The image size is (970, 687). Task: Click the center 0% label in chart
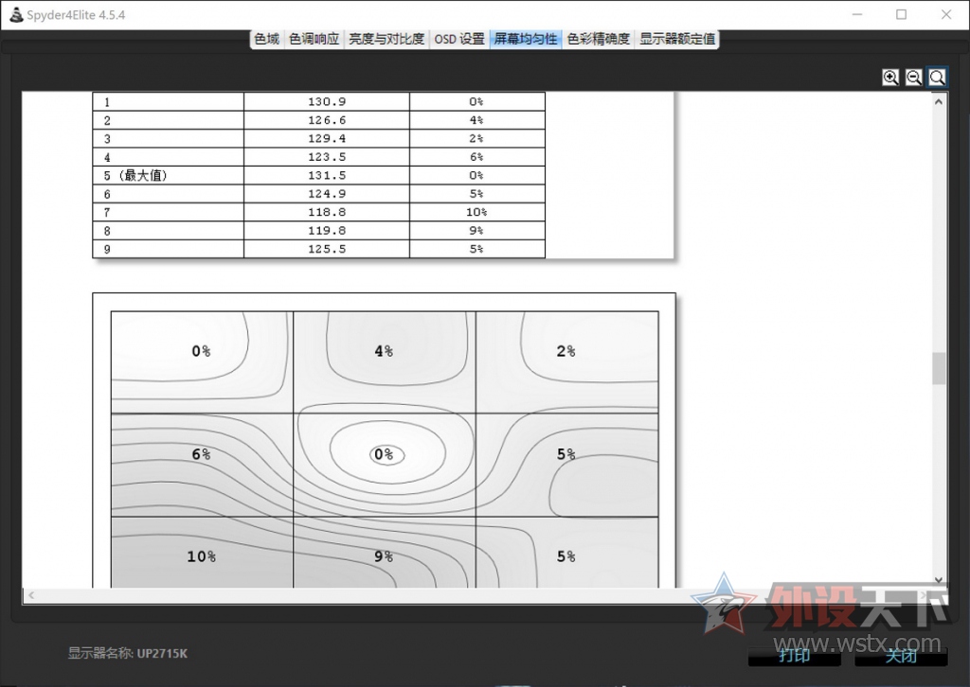coord(384,454)
